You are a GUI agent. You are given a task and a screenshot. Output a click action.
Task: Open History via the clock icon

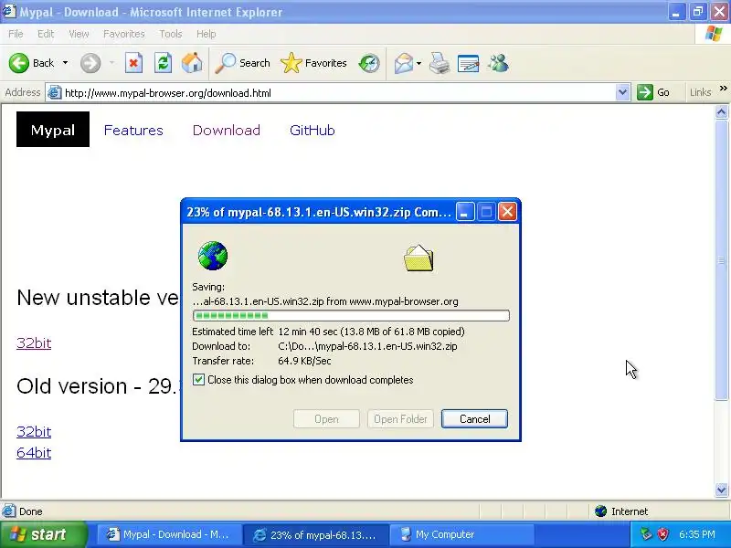(x=369, y=63)
